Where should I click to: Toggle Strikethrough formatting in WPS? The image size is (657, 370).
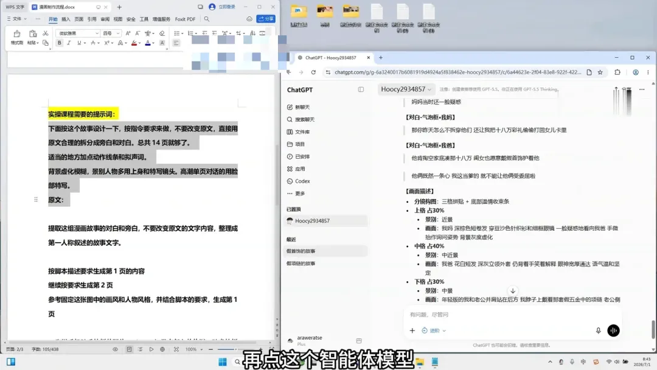[x=93, y=43]
